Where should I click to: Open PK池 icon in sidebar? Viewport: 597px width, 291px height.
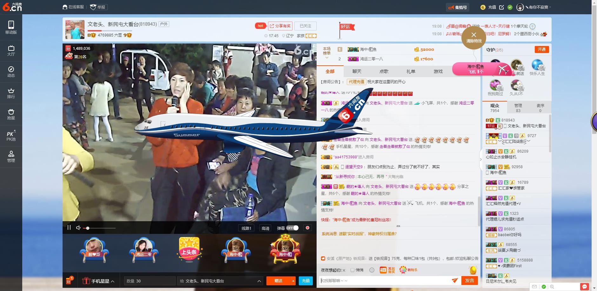point(11,136)
